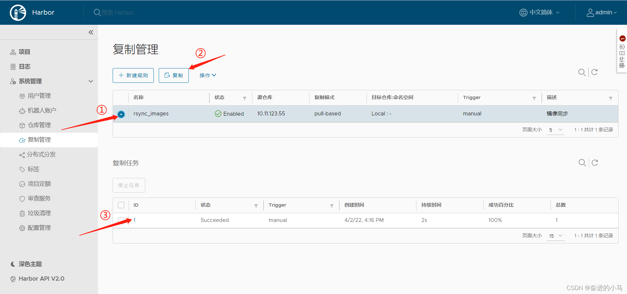Click the search magnifier in the header
The image size is (627, 294).
tap(97, 12)
